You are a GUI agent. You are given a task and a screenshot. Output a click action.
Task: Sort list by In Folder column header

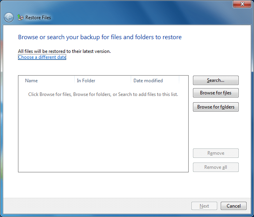103,81
